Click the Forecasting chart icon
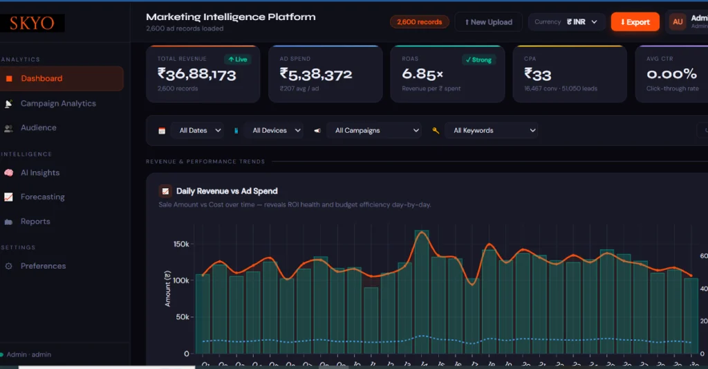The height and width of the screenshot is (369, 708). (8, 197)
